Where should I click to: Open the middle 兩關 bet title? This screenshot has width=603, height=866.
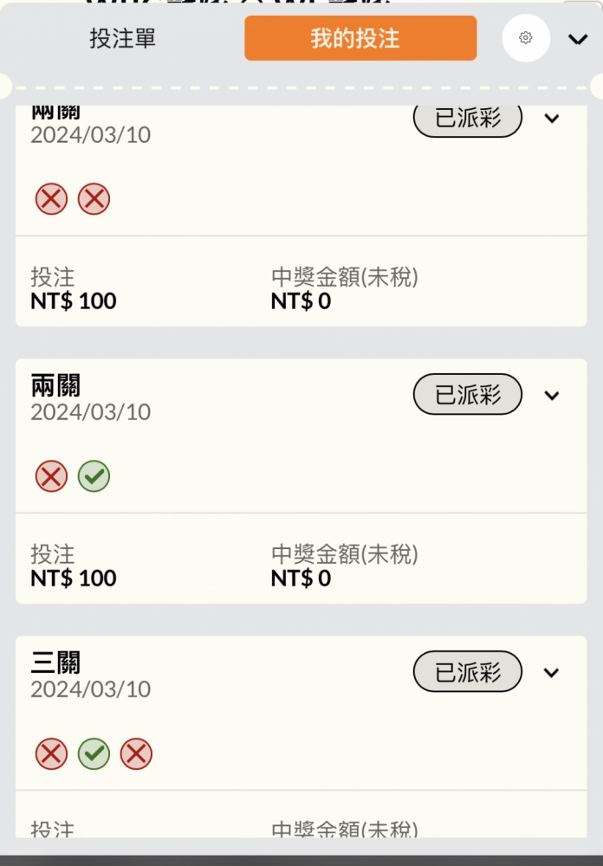pos(55,385)
